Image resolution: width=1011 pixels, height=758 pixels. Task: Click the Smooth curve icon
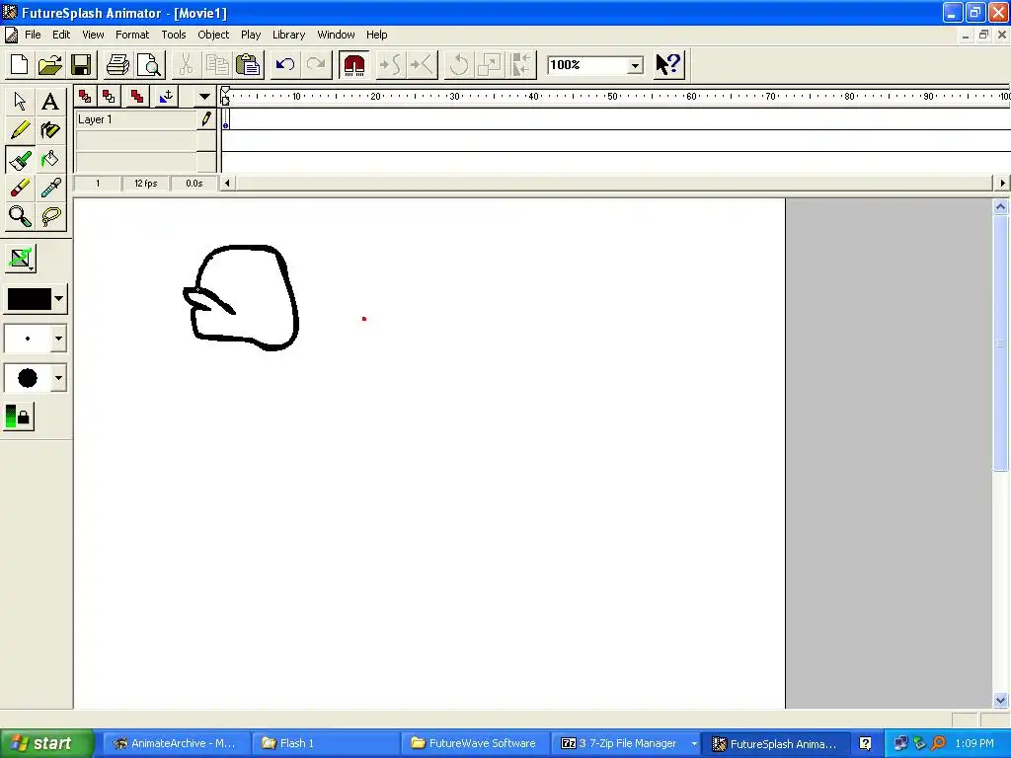coord(391,64)
